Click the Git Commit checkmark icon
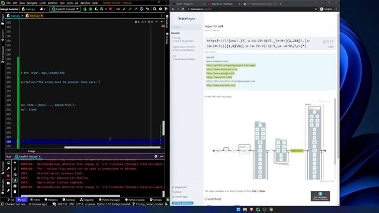The height and width of the screenshot is (213, 379). pos(130,9)
